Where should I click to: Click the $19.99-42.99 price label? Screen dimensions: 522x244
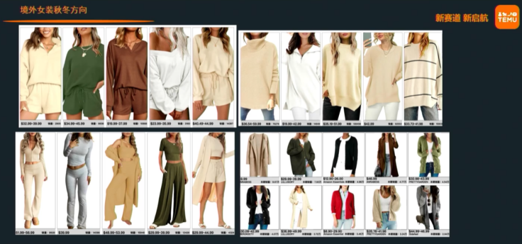292,124
